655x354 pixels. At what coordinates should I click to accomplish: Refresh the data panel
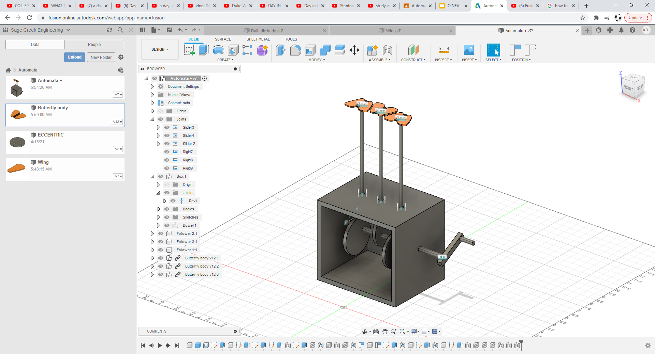point(110,30)
